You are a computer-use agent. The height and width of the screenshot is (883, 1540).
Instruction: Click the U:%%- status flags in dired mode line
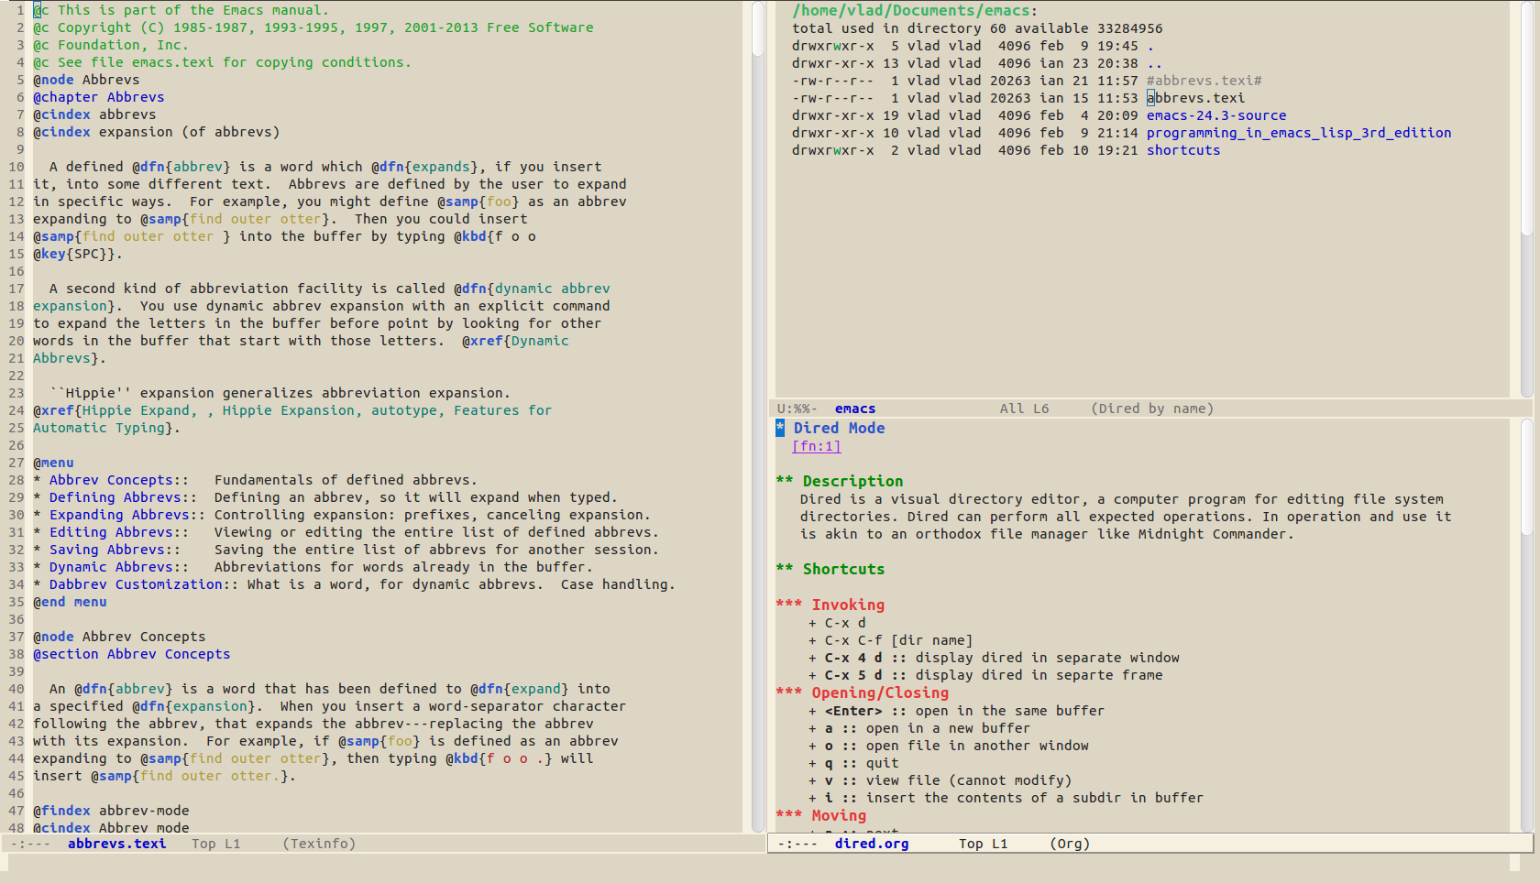[797, 409]
